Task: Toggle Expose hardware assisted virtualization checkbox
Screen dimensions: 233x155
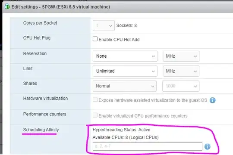Action: tap(95, 99)
